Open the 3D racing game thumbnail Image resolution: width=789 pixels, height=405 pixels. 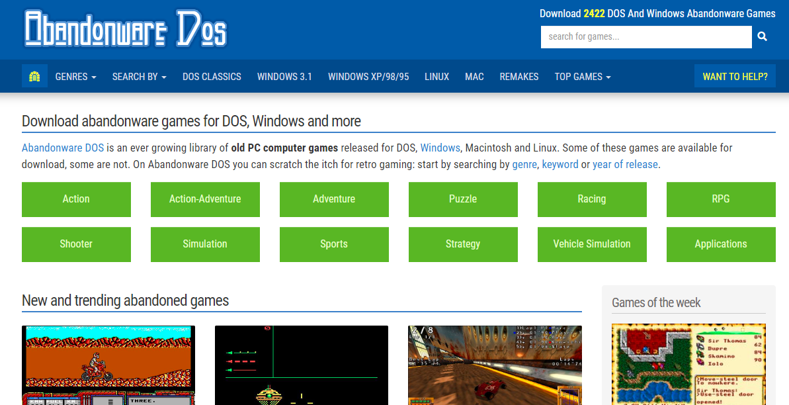[x=495, y=365]
